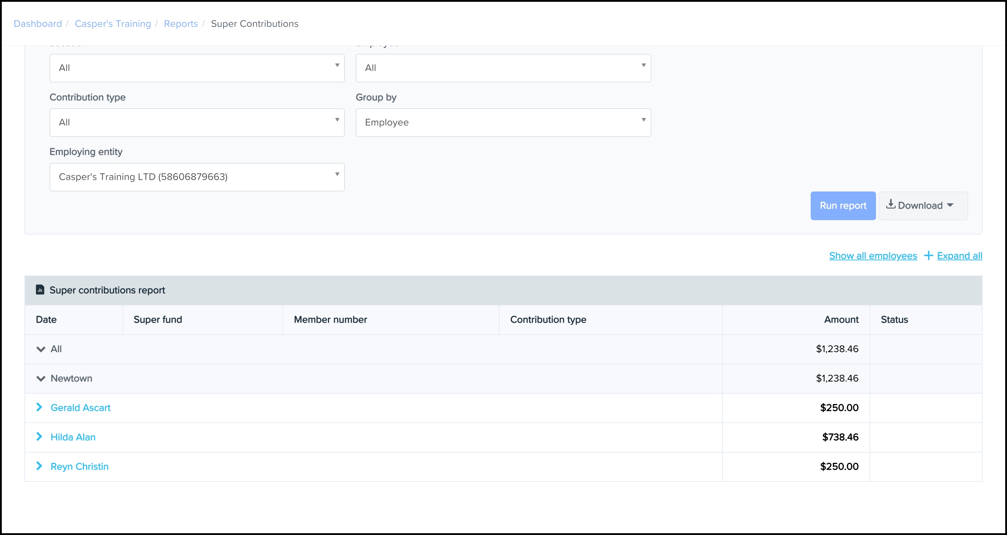This screenshot has height=535, width=1007.
Task: Click the download arrow icon
Action: (890, 204)
